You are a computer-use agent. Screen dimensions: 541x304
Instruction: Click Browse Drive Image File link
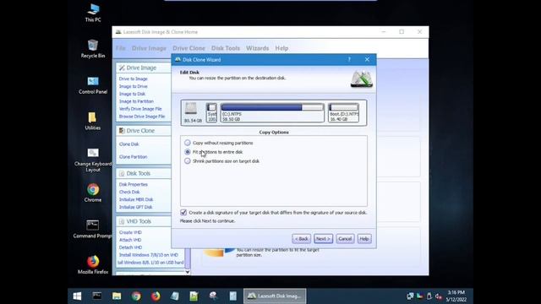(142, 117)
